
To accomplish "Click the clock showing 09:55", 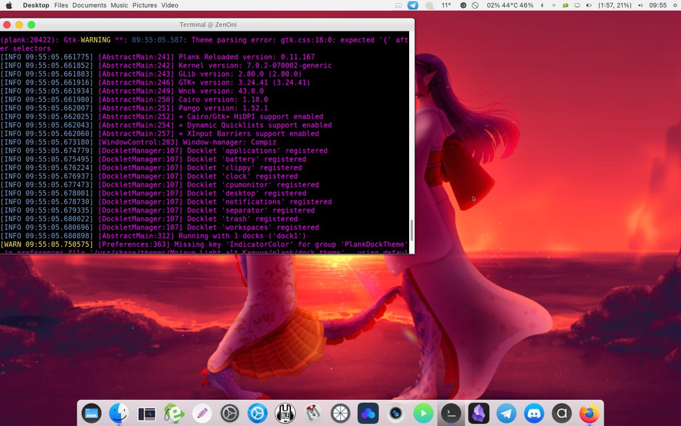I will (x=658, y=5).
